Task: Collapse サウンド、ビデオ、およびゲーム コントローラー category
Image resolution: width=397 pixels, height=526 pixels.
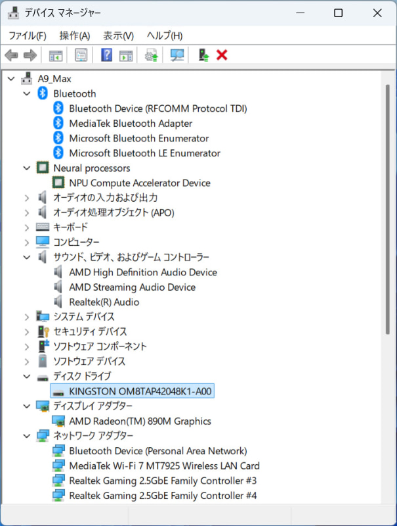Action: click(x=27, y=257)
